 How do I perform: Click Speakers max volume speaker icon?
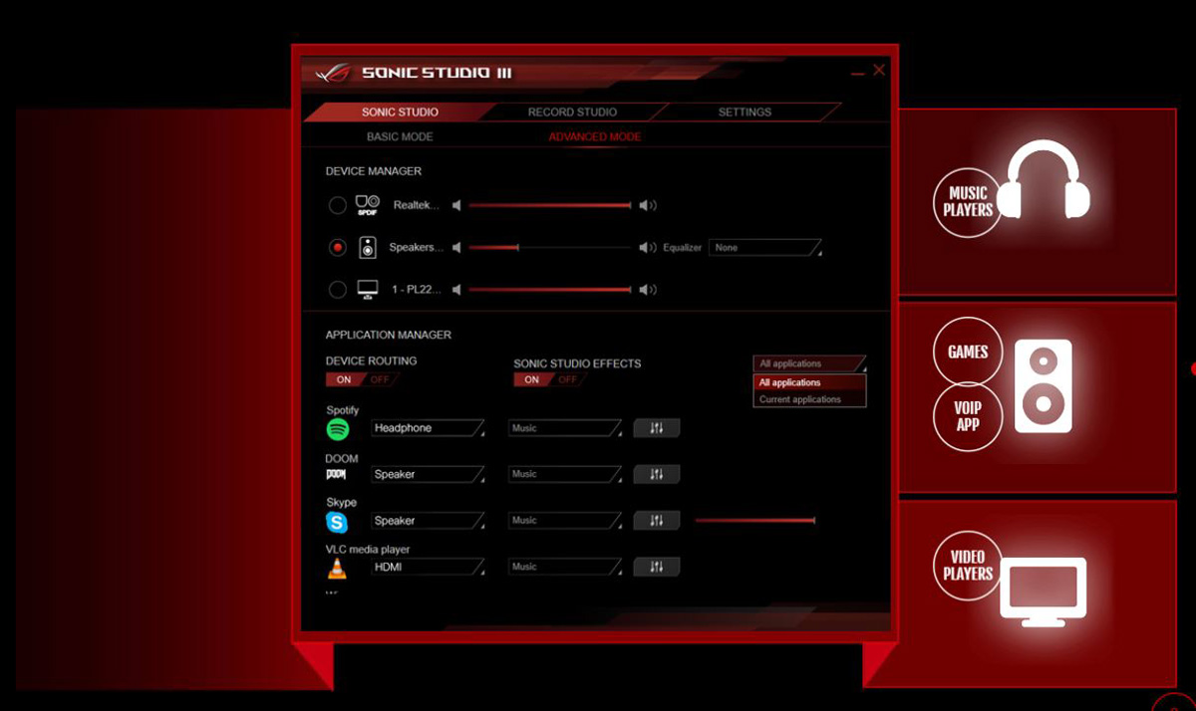point(648,247)
